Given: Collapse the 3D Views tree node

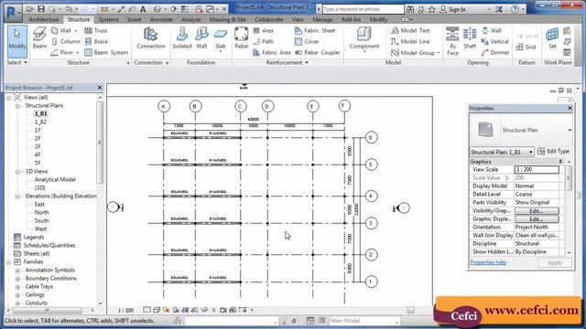Looking at the screenshot, I should 17,172.
